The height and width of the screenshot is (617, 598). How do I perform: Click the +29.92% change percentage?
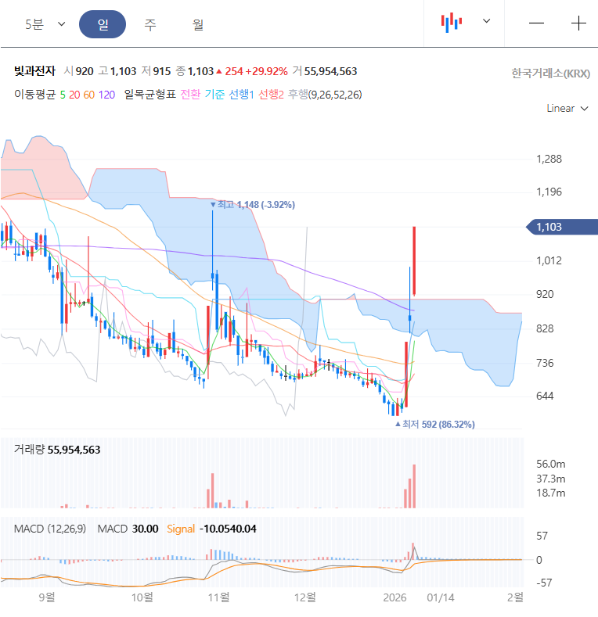point(266,71)
